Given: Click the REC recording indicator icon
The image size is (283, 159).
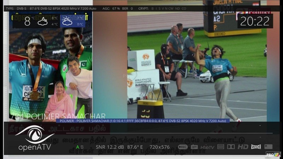Looking at the screenshot, I should click(x=183, y=147).
